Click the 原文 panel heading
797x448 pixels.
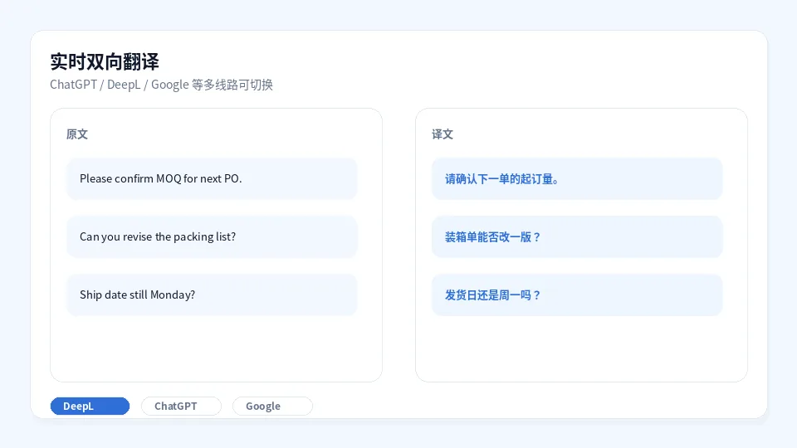click(x=77, y=134)
